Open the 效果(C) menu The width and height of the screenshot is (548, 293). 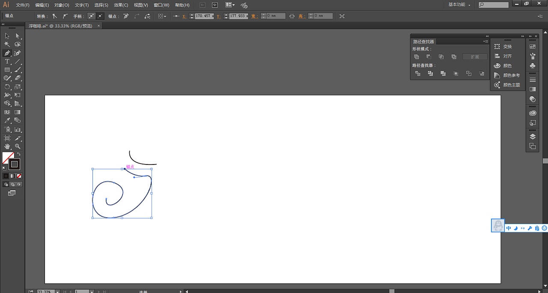tap(121, 5)
